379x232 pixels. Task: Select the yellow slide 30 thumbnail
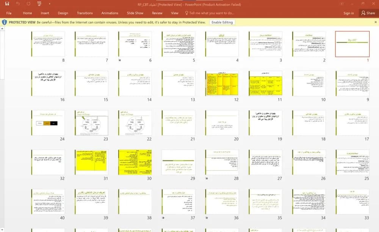[x=135, y=162]
